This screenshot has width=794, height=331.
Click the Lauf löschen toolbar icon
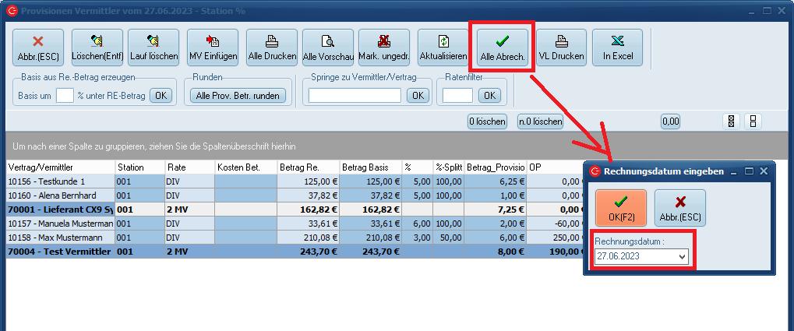point(154,48)
